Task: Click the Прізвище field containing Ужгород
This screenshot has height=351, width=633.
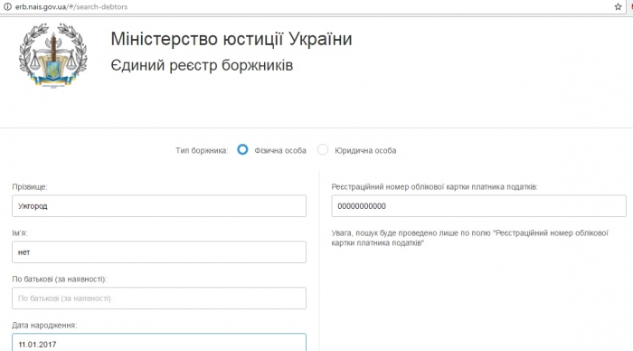Action: tap(159, 206)
